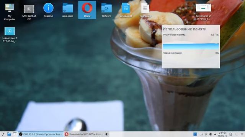The image size is (245, 137).
Task: Click the Подкачка (swap) label
Action: coord(172,53)
